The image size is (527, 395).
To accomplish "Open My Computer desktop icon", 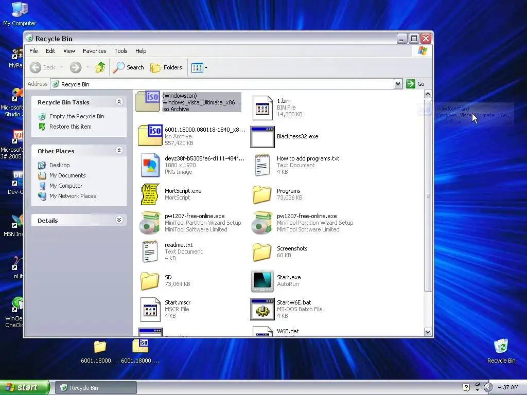I will 20,14.
